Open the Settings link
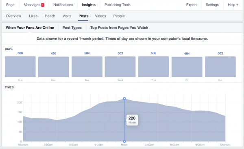 (x=212, y=5)
